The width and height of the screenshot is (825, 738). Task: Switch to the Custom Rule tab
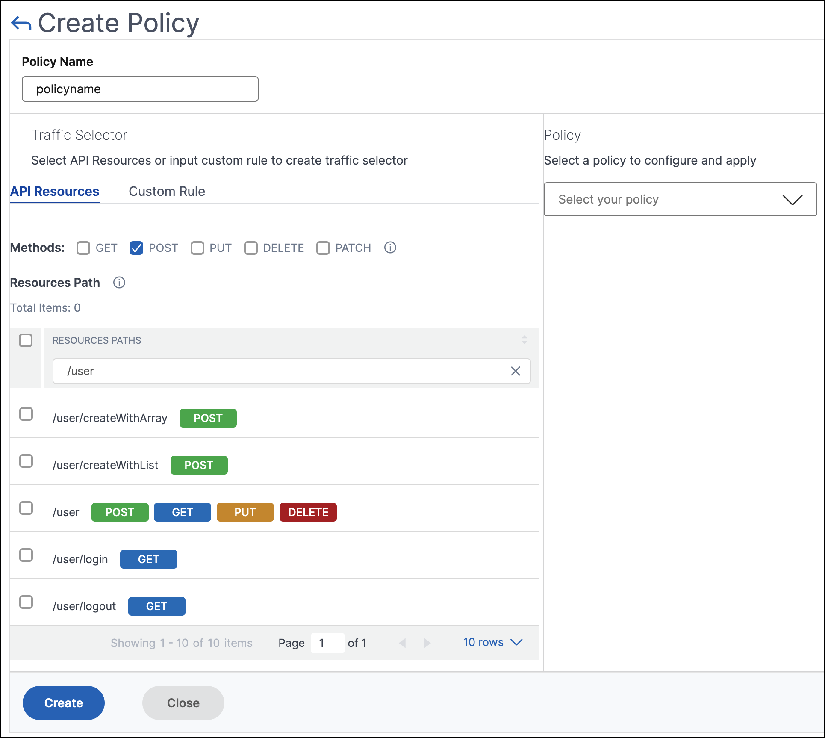pos(167,191)
